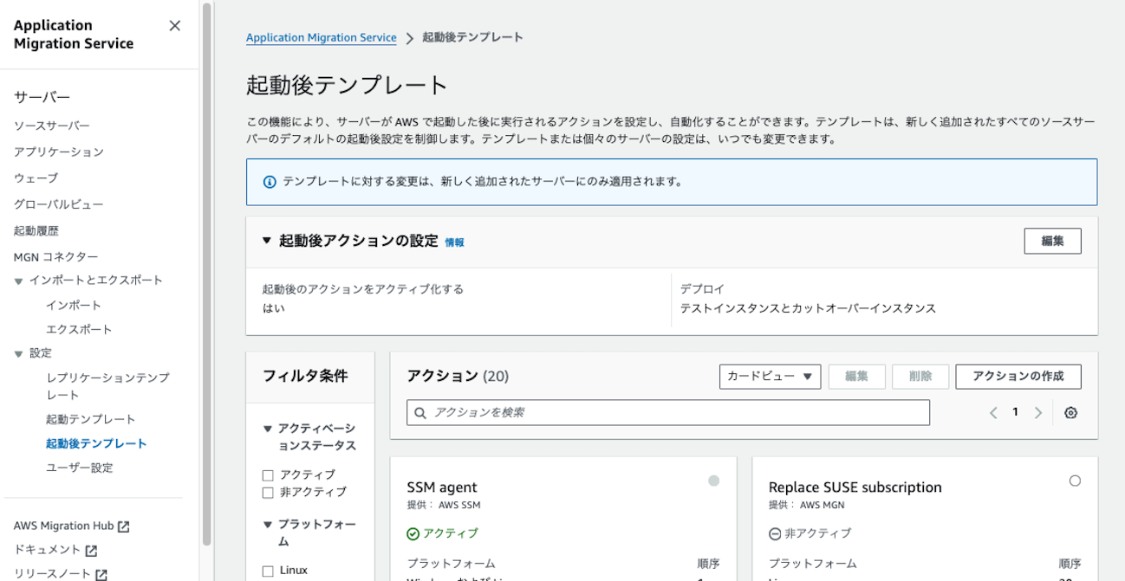Go to previous page of actions
The image size is (1125, 581).
tap(993, 413)
